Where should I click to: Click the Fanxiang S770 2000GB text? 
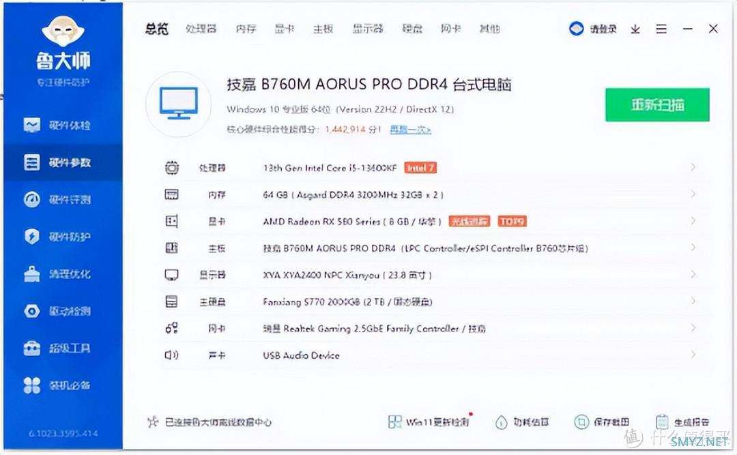point(347,302)
